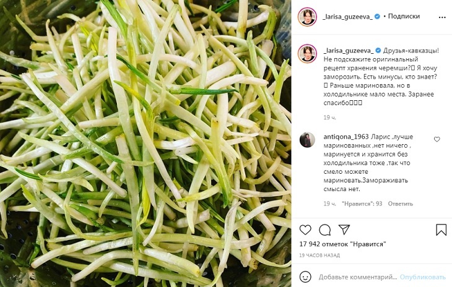Toggle the Подписки following button
The width and height of the screenshot is (452, 287).
[x=404, y=17]
